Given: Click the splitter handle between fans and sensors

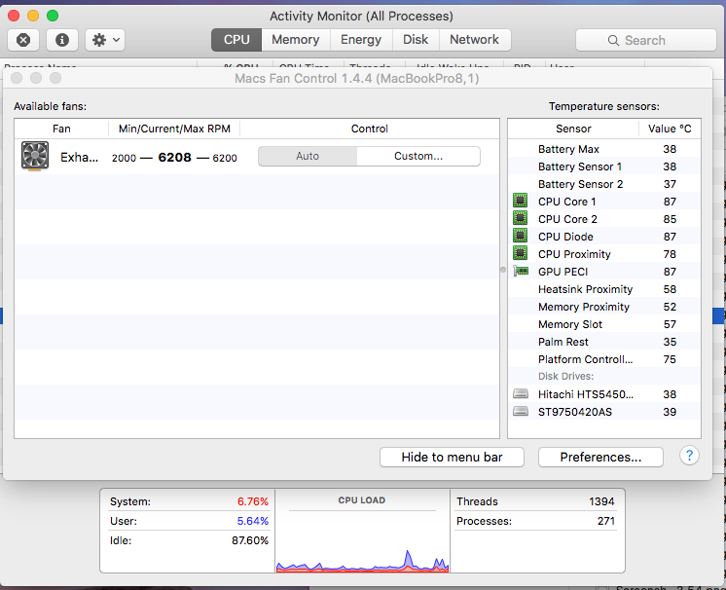Looking at the screenshot, I should point(503,270).
